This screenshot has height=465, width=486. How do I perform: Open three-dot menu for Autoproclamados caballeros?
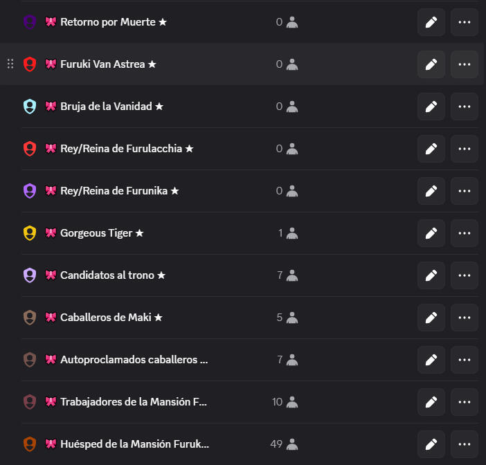click(x=465, y=360)
